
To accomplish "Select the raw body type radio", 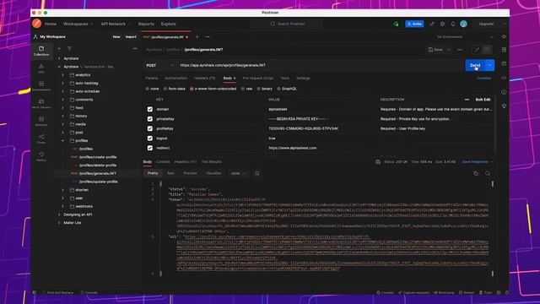I will pos(243,89).
